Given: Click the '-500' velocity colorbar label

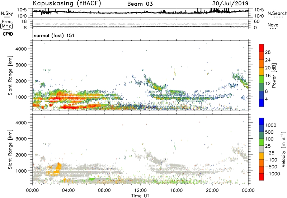Looking at the screenshot, I should pyautogui.click(x=271, y=167).
